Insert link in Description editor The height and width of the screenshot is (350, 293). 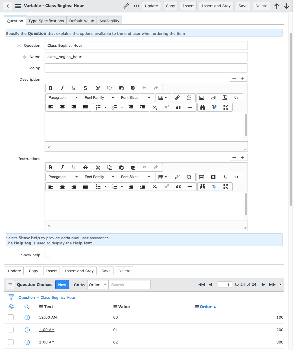177,98
